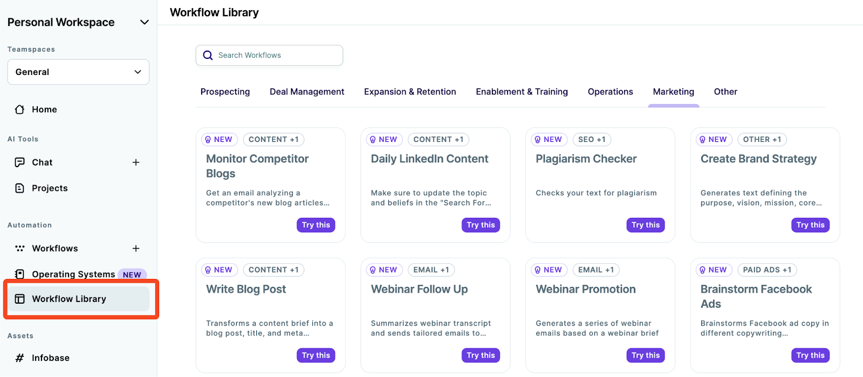Switch to the Prospecting tab
Image resolution: width=863 pixels, height=377 pixels.
pos(225,92)
